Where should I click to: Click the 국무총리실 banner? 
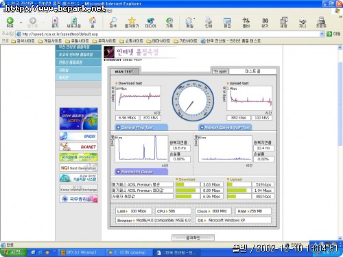coord(78,199)
